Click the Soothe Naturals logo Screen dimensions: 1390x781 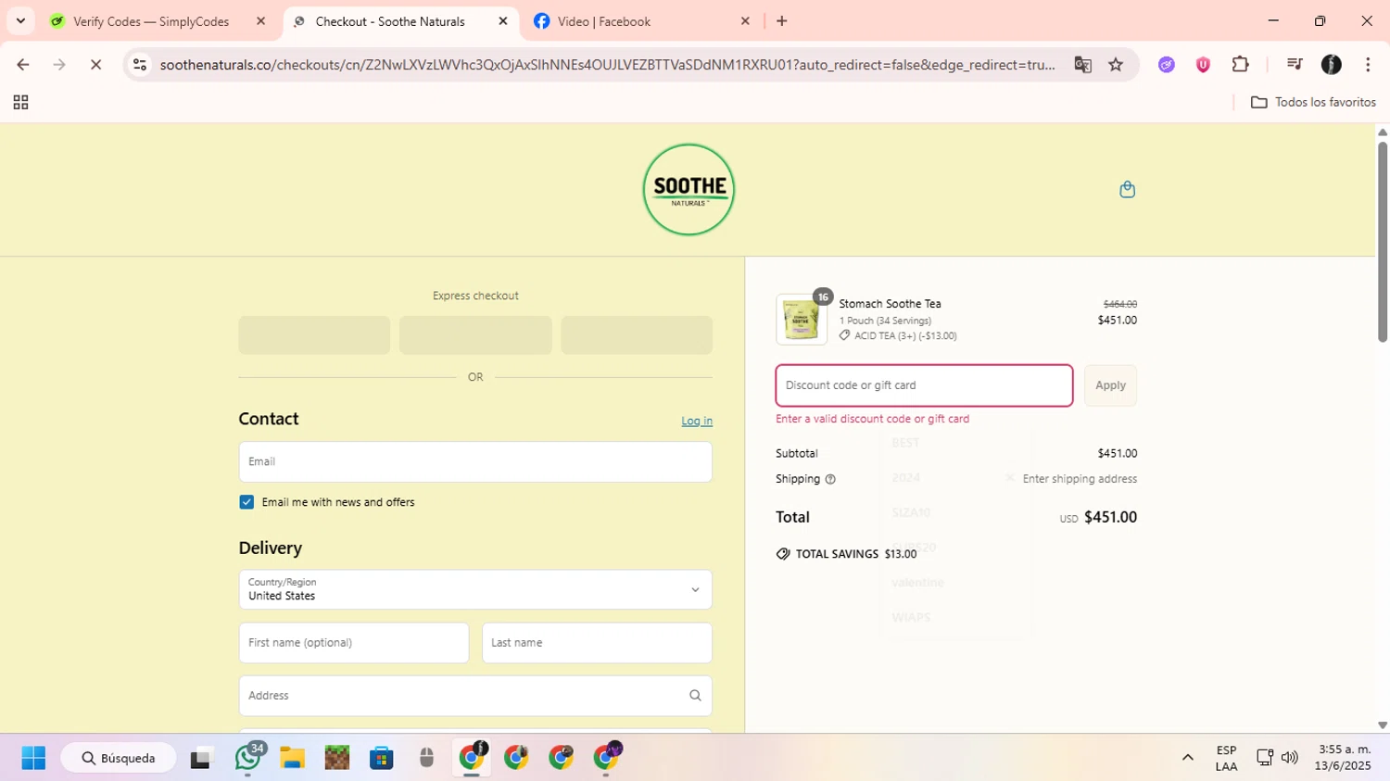coord(689,189)
